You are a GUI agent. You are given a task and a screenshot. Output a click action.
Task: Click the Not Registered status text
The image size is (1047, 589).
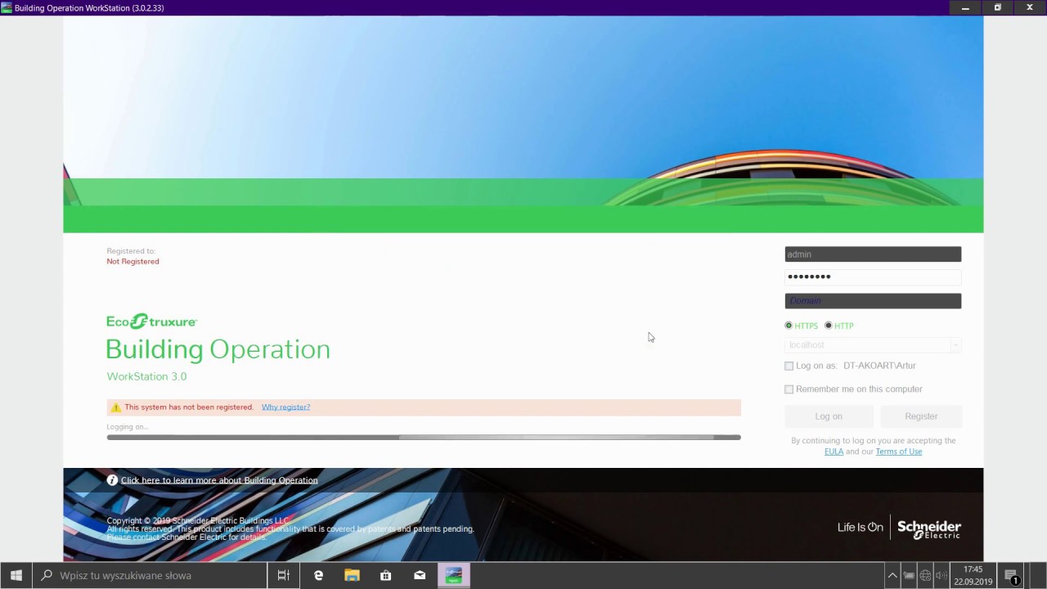(x=133, y=262)
